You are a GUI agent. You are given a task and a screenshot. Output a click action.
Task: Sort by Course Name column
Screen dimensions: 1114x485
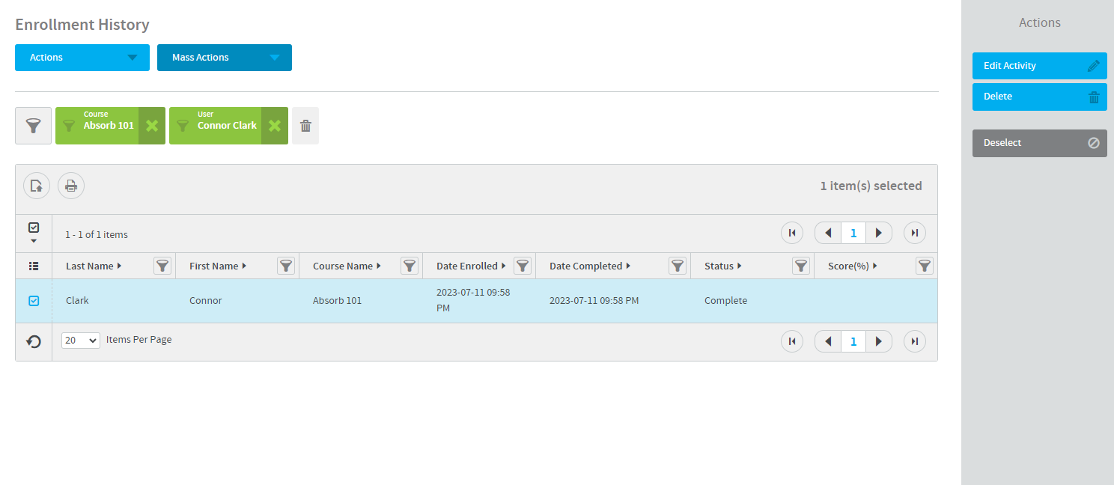pos(347,266)
